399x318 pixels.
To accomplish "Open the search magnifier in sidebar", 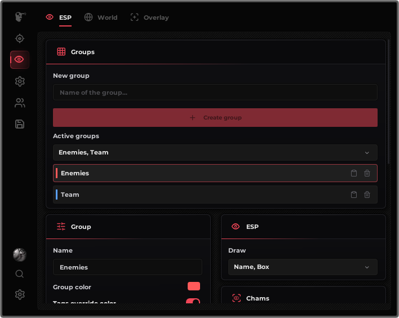I will point(20,274).
